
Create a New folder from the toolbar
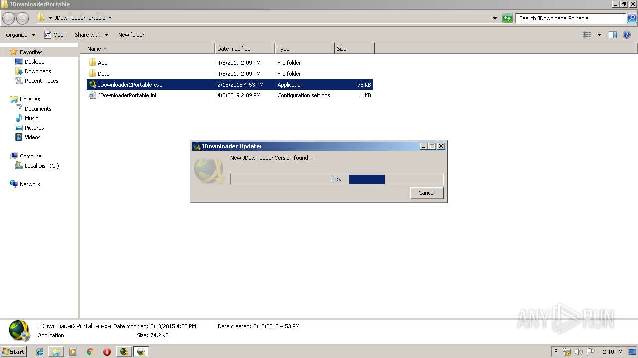[x=131, y=35]
